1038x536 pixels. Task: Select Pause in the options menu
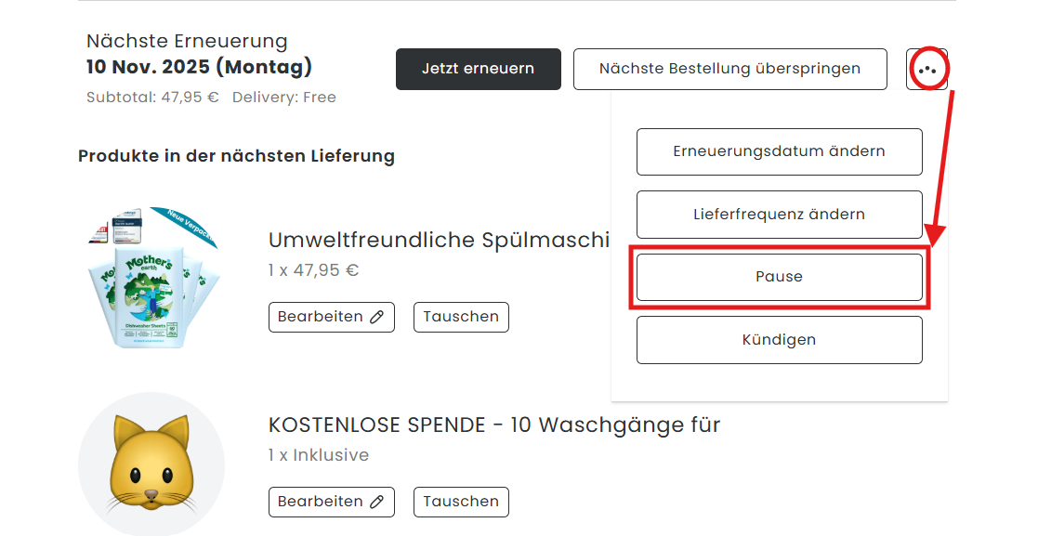pos(779,277)
